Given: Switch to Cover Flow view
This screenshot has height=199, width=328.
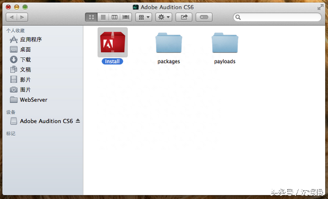Looking at the screenshot, I should 126,17.
